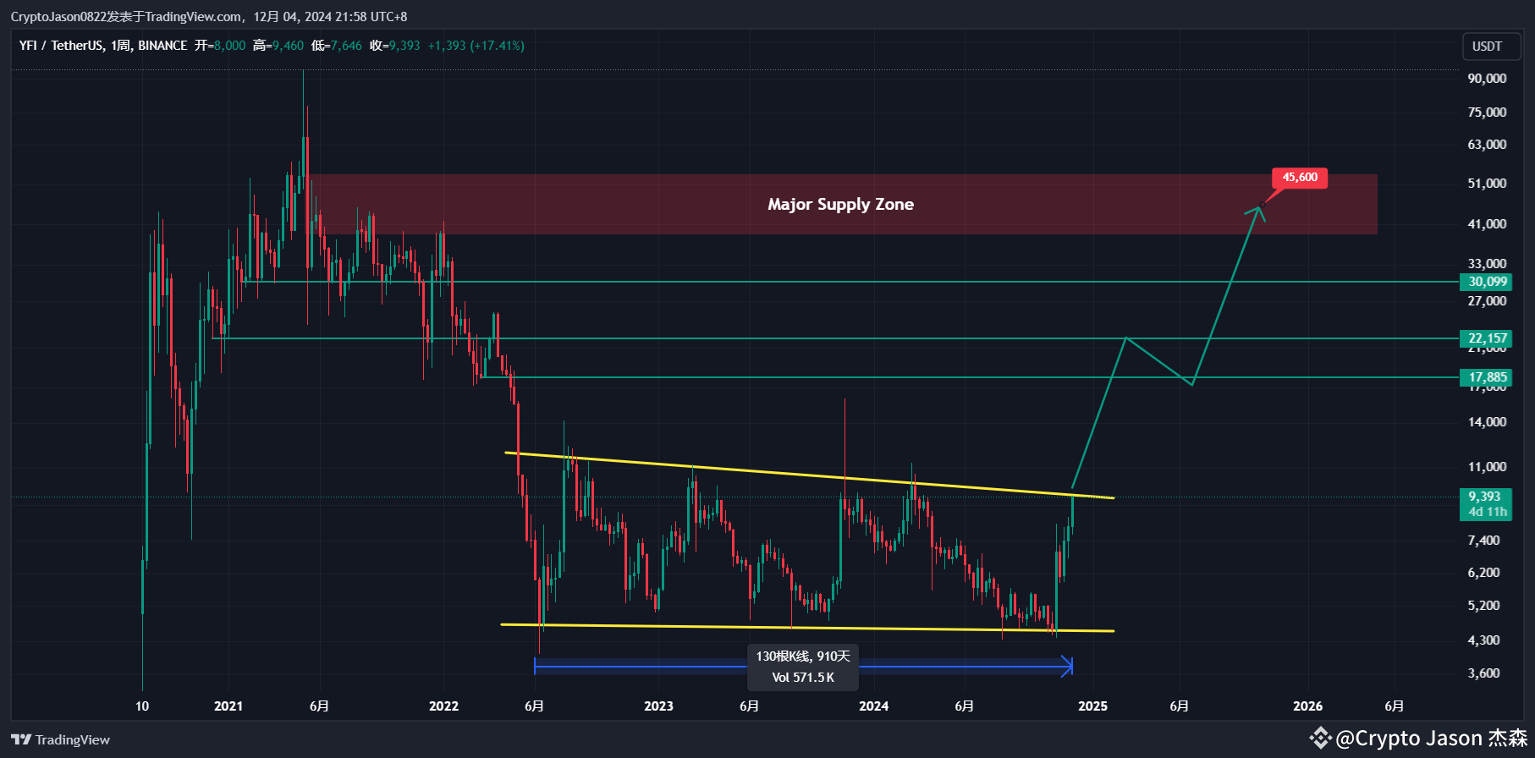Click the current price 9,393 label
1535x758 pixels.
[1486, 497]
